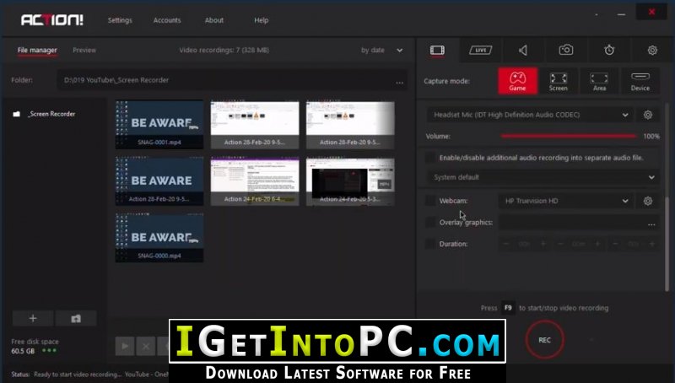Enable additional separate audio file recording

(x=429, y=158)
